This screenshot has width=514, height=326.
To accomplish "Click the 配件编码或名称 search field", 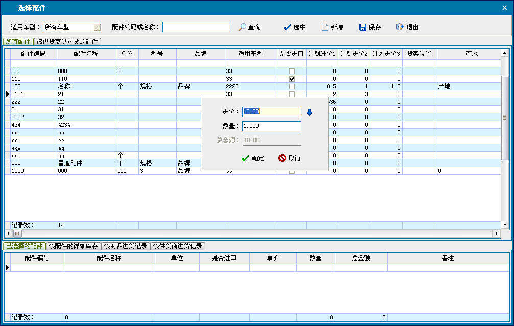I will pyautogui.click(x=196, y=27).
